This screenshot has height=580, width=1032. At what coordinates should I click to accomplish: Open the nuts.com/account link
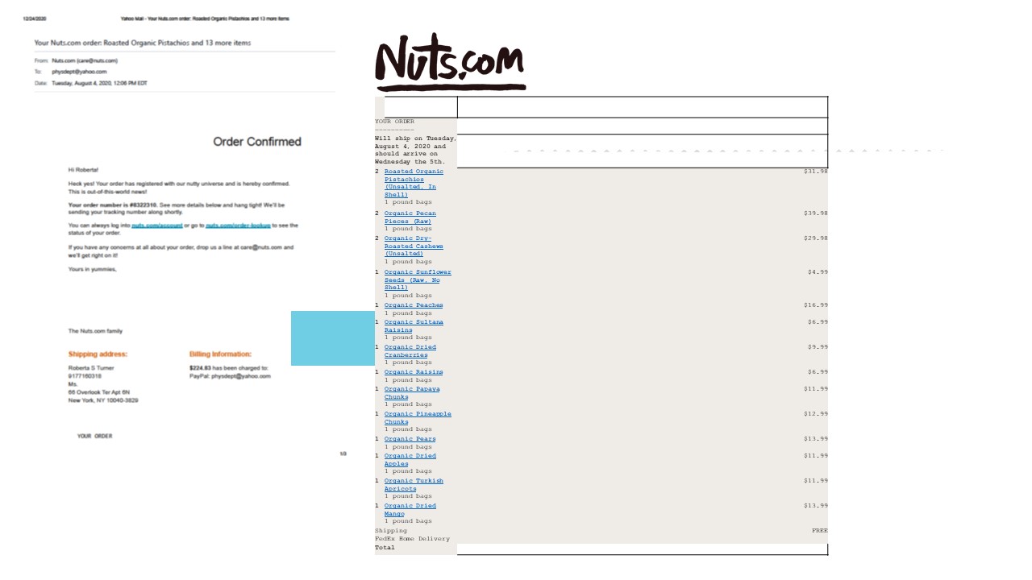coord(156,226)
